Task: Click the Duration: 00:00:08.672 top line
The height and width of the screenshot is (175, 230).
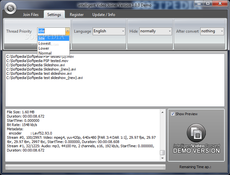Action: pos(25,116)
